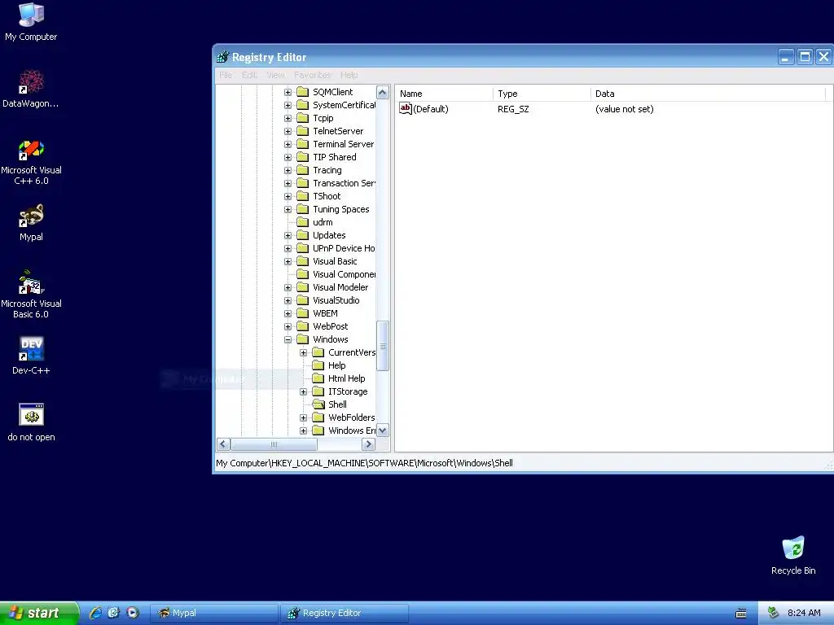Click the Registry Editor title bar icon
Image resolution: width=834 pixels, height=625 pixels.
[222, 57]
